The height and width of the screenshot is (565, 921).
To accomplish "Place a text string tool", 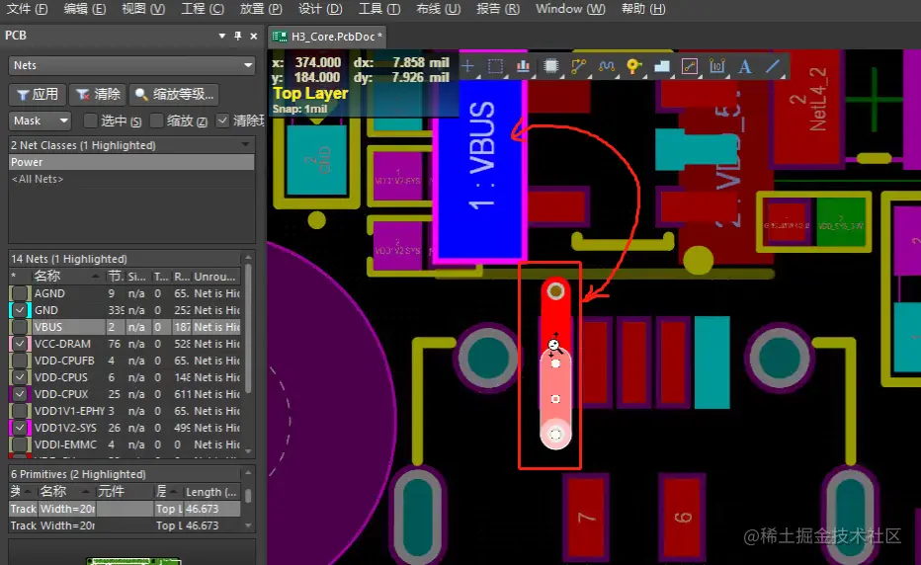I will (x=745, y=66).
